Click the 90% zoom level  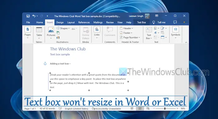pos(183,109)
